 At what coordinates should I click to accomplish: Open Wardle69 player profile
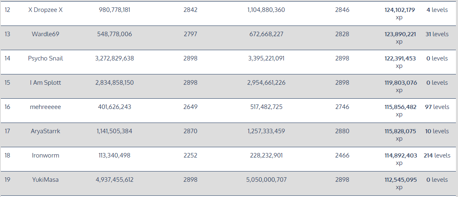pos(45,34)
